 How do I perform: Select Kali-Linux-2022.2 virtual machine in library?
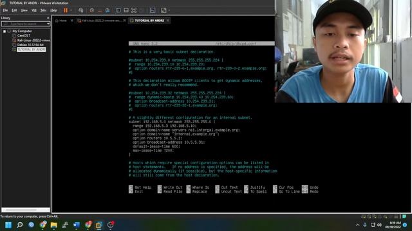[x=33, y=40]
